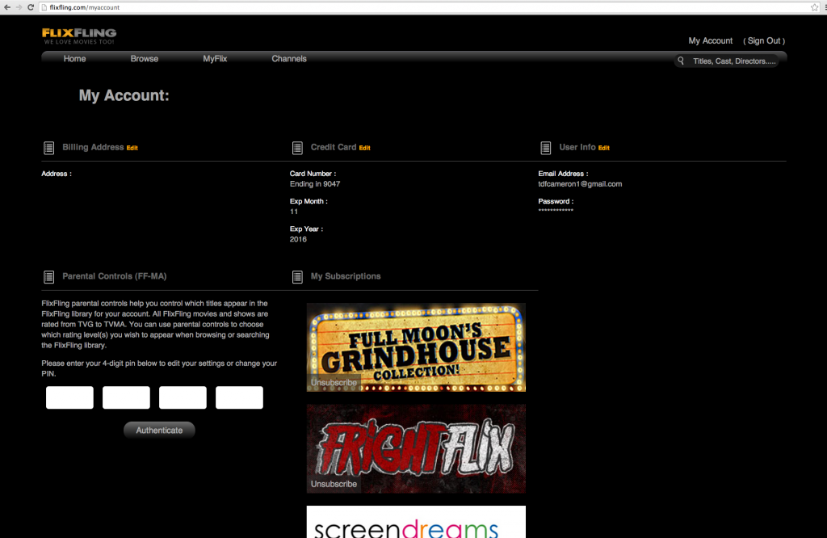Click the 'My Account:' heading
This screenshot has width=827, height=538.
[124, 95]
